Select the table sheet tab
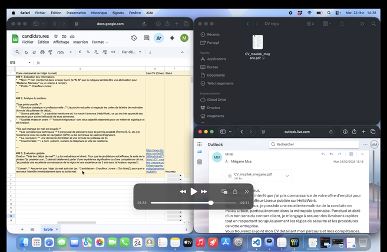 [x=49, y=229]
